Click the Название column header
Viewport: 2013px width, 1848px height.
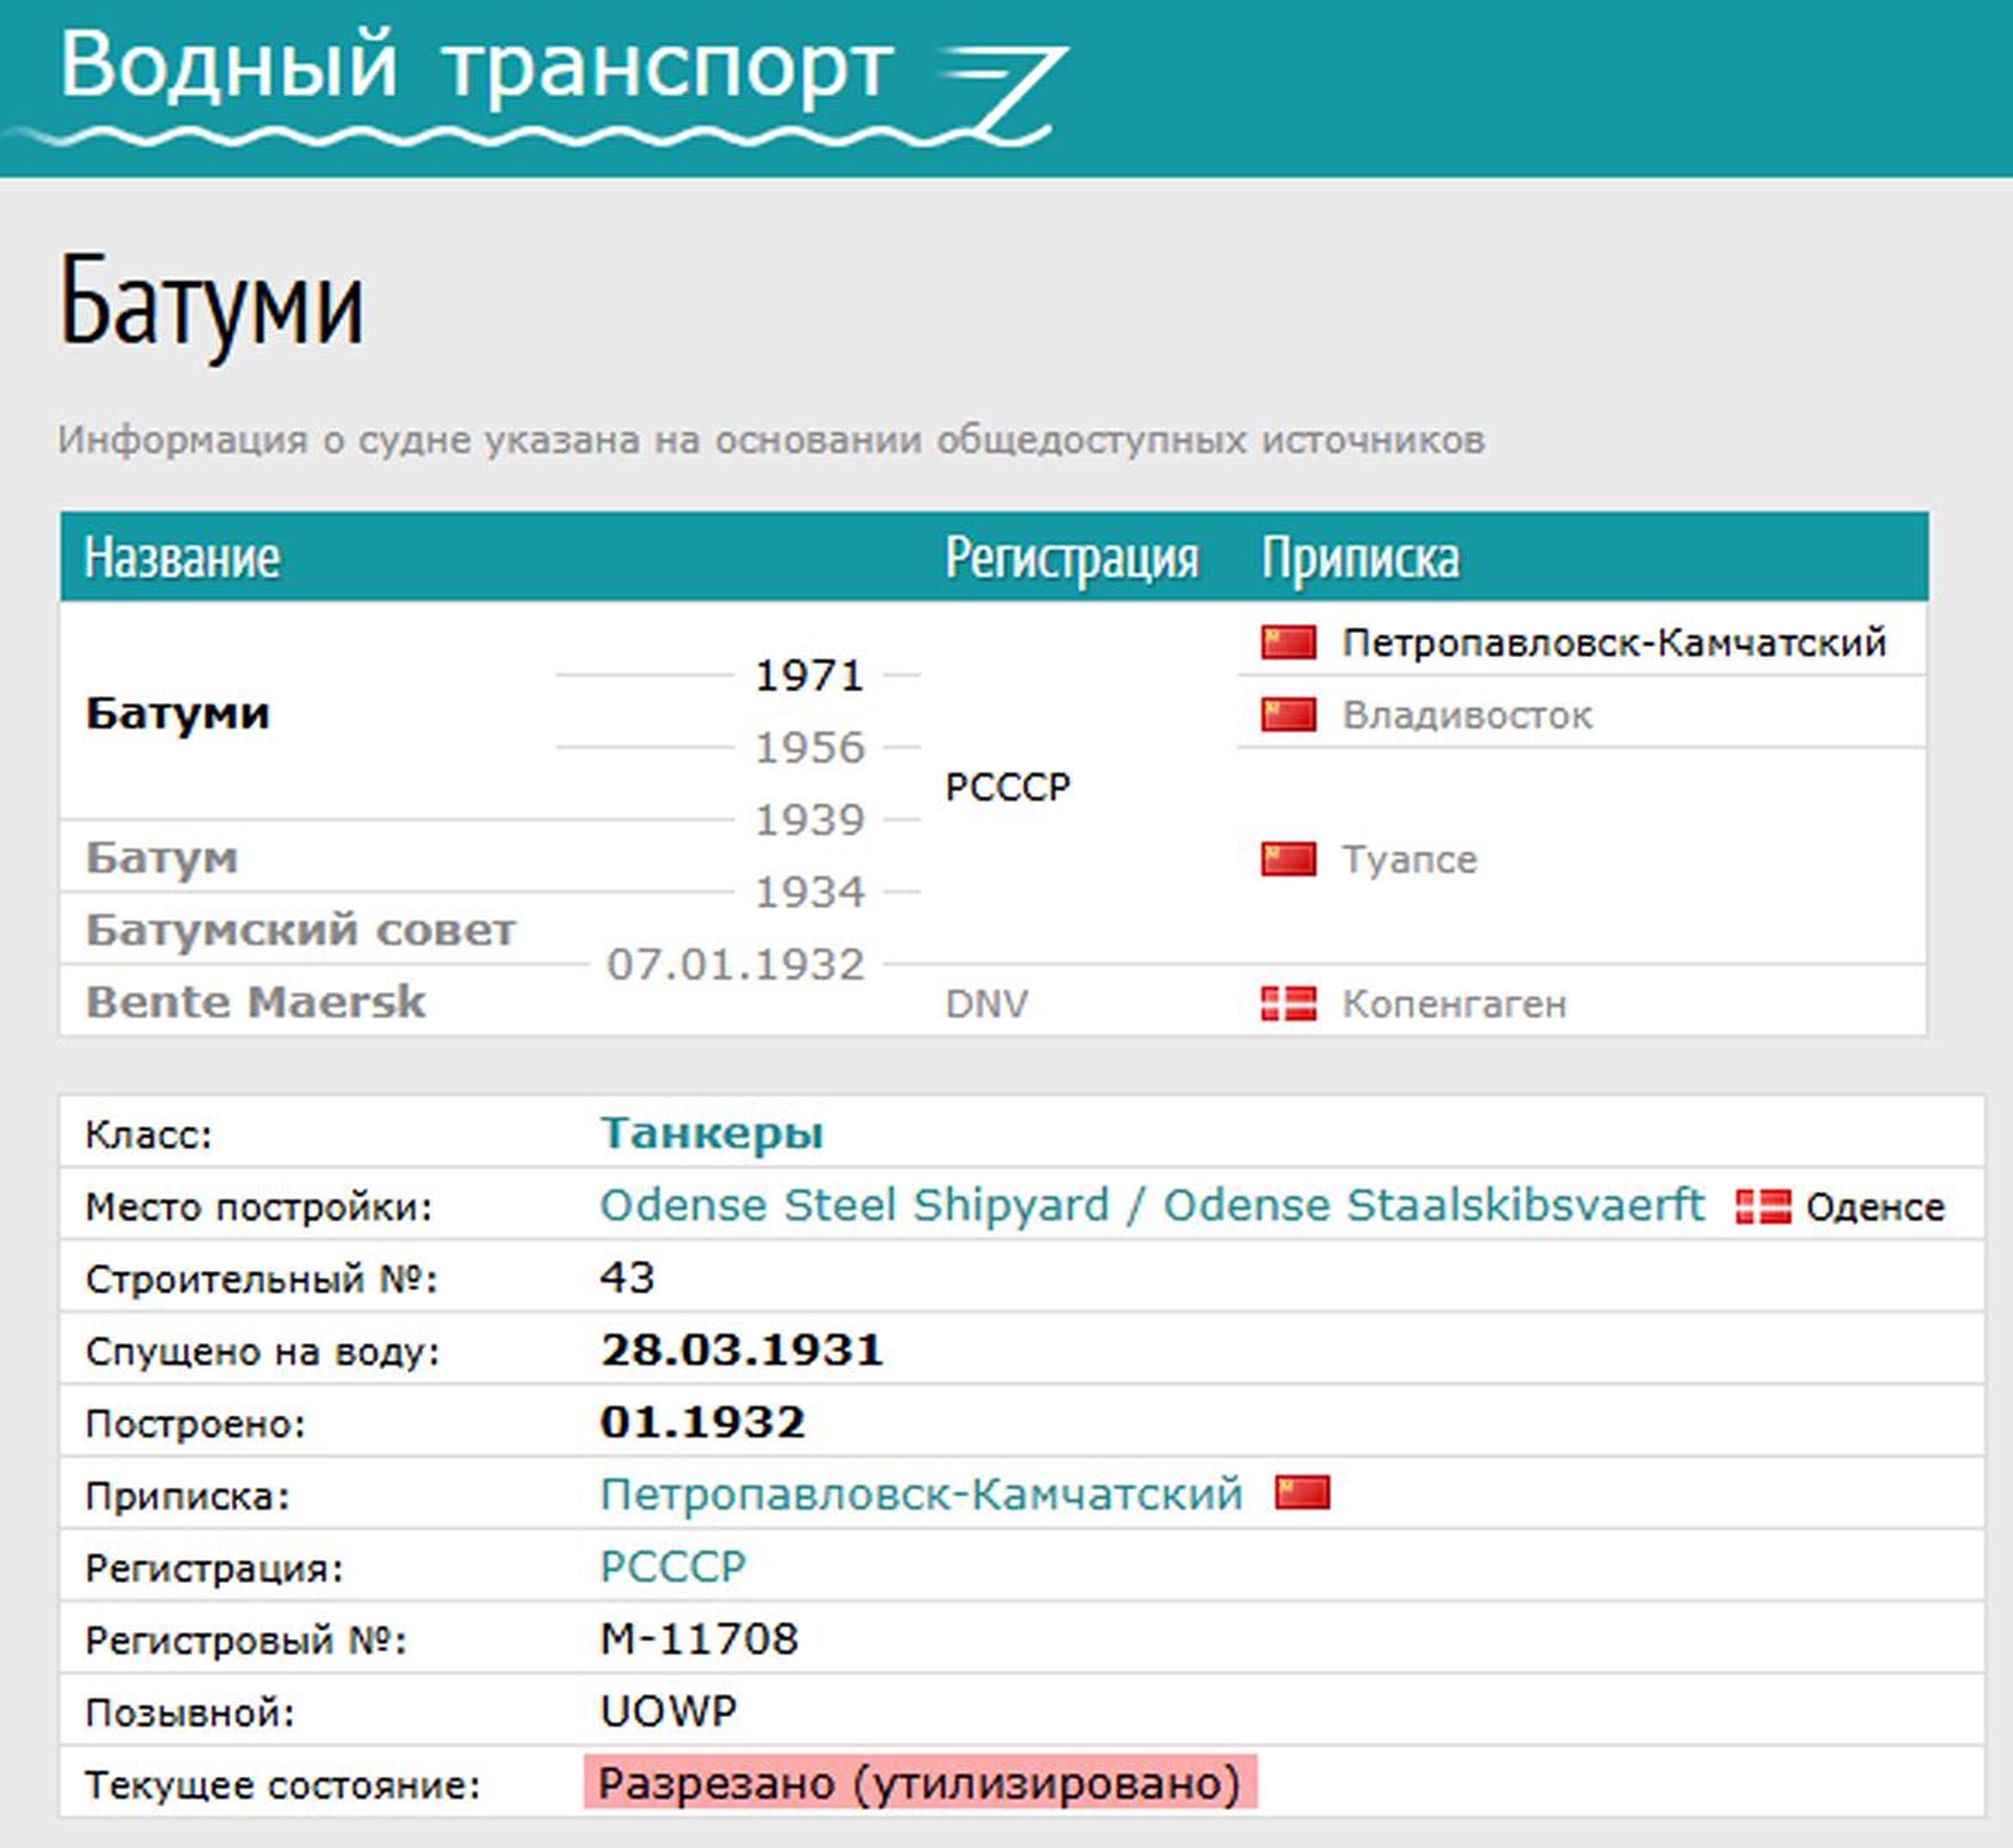pyautogui.click(x=182, y=558)
